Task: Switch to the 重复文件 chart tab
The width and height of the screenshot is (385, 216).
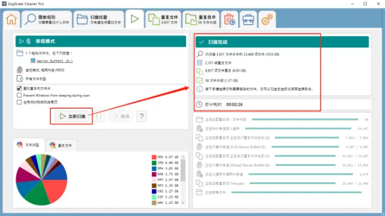Action: [x=61, y=146]
